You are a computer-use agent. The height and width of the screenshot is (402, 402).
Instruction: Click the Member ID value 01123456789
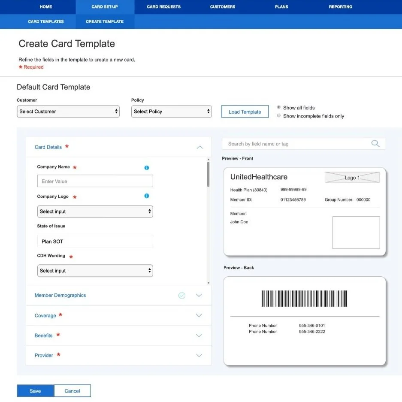(293, 200)
